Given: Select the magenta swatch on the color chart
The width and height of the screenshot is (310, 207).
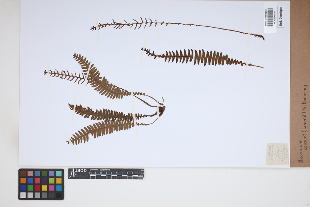Looking at the screenshot, I should pyautogui.click(x=52, y=188).
